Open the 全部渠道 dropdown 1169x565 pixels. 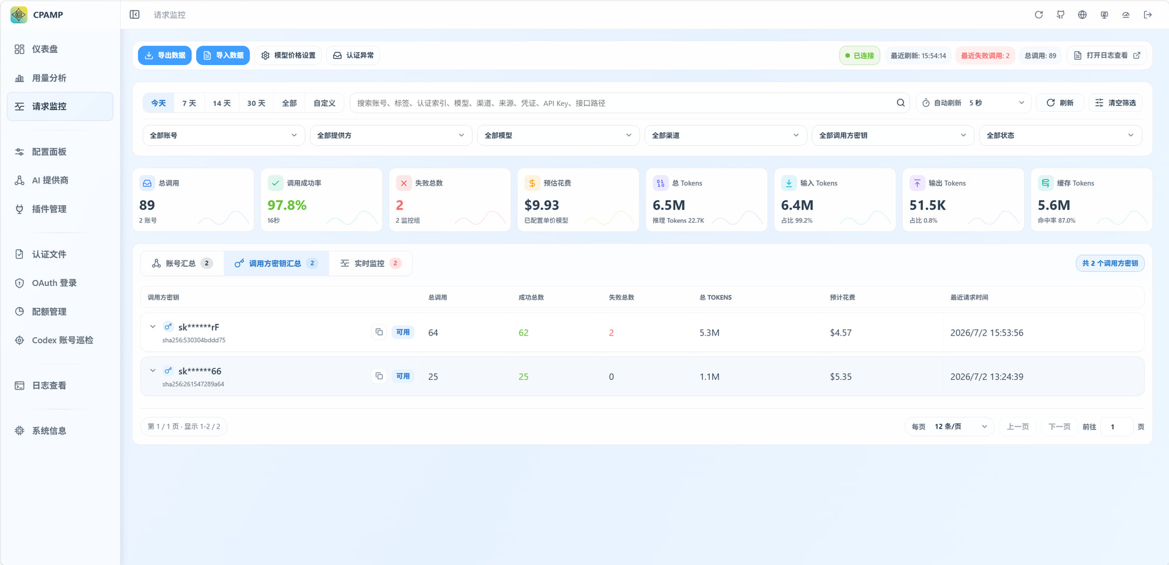click(x=726, y=135)
